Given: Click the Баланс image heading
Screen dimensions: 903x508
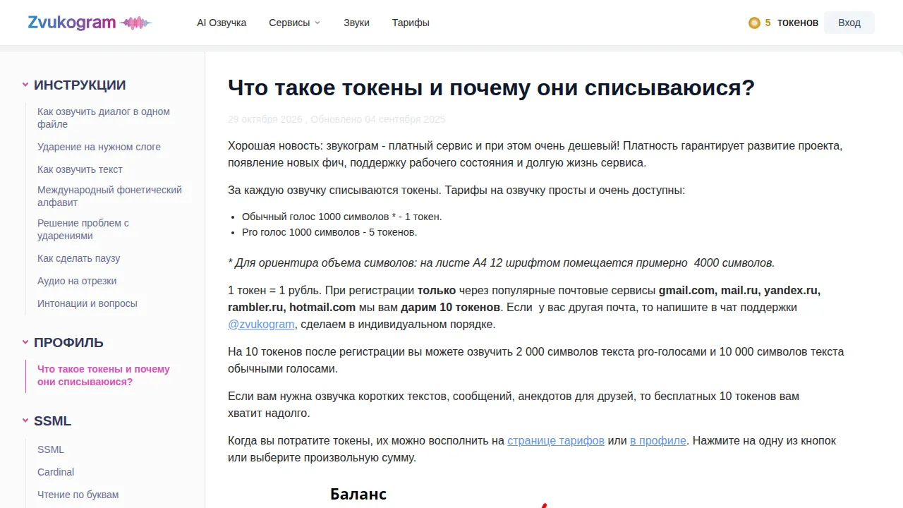Looking at the screenshot, I should point(358,494).
